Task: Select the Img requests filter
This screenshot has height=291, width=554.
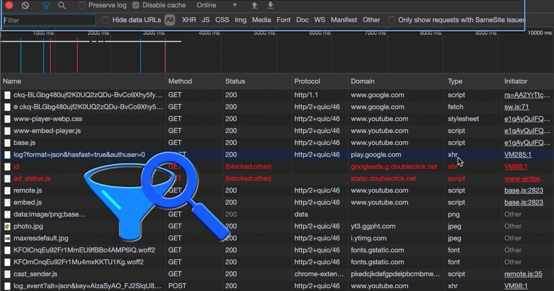Action: 241,20
